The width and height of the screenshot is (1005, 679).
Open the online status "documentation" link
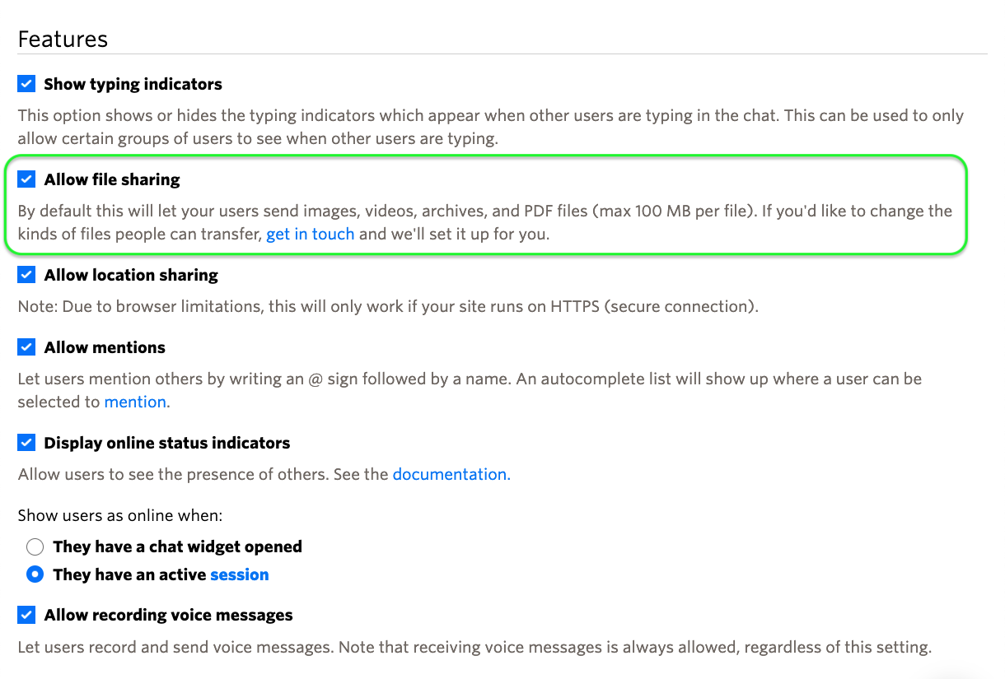449,474
